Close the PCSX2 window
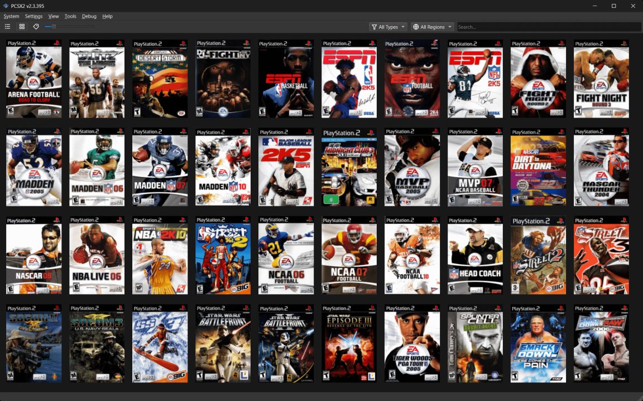This screenshot has height=401, width=643. [x=633, y=6]
